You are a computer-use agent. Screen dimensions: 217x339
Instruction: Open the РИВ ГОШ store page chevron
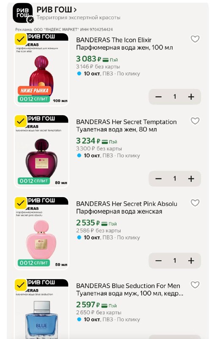pyautogui.click(x=75, y=10)
